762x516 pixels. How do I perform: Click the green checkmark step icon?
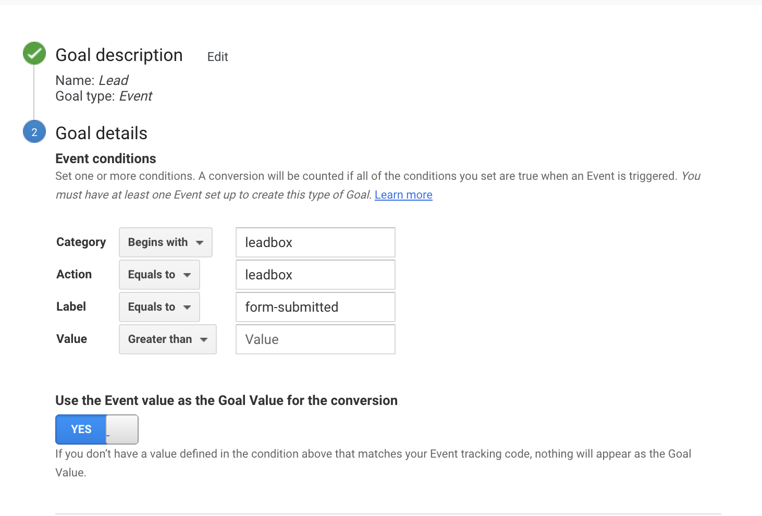coord(34,53)
